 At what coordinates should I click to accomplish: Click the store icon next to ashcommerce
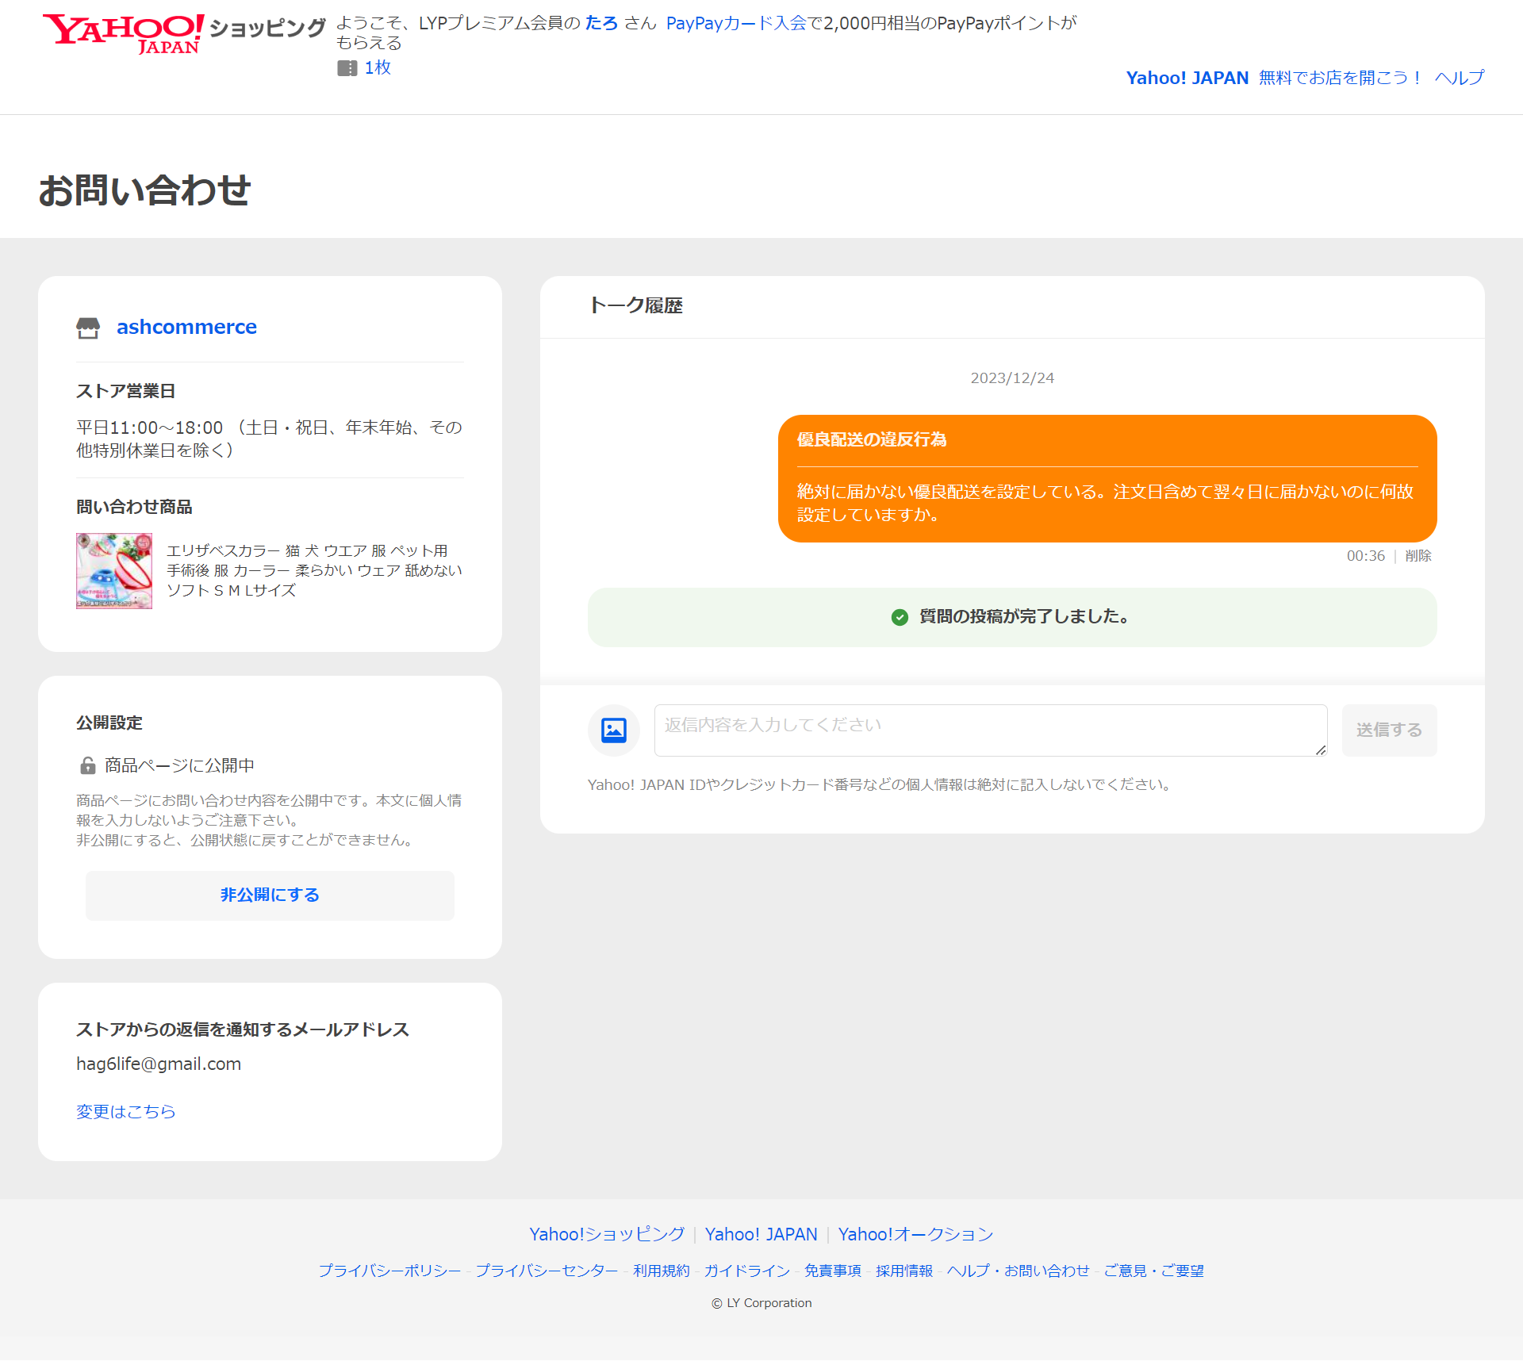[x=88, y=328]
